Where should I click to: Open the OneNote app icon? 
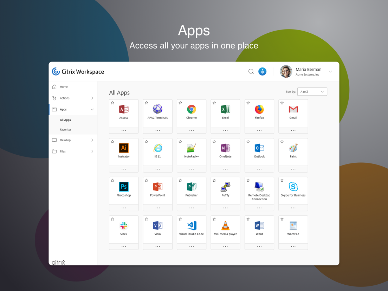coord(225,148)
